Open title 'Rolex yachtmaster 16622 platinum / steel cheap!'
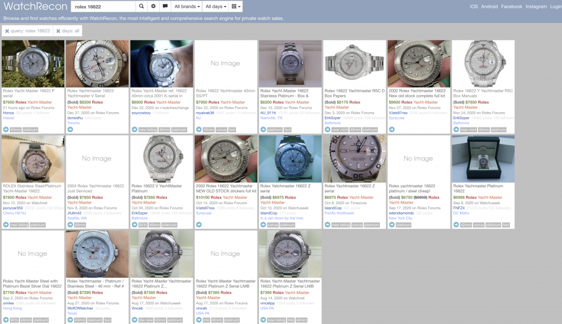 (x=412, y=188)
